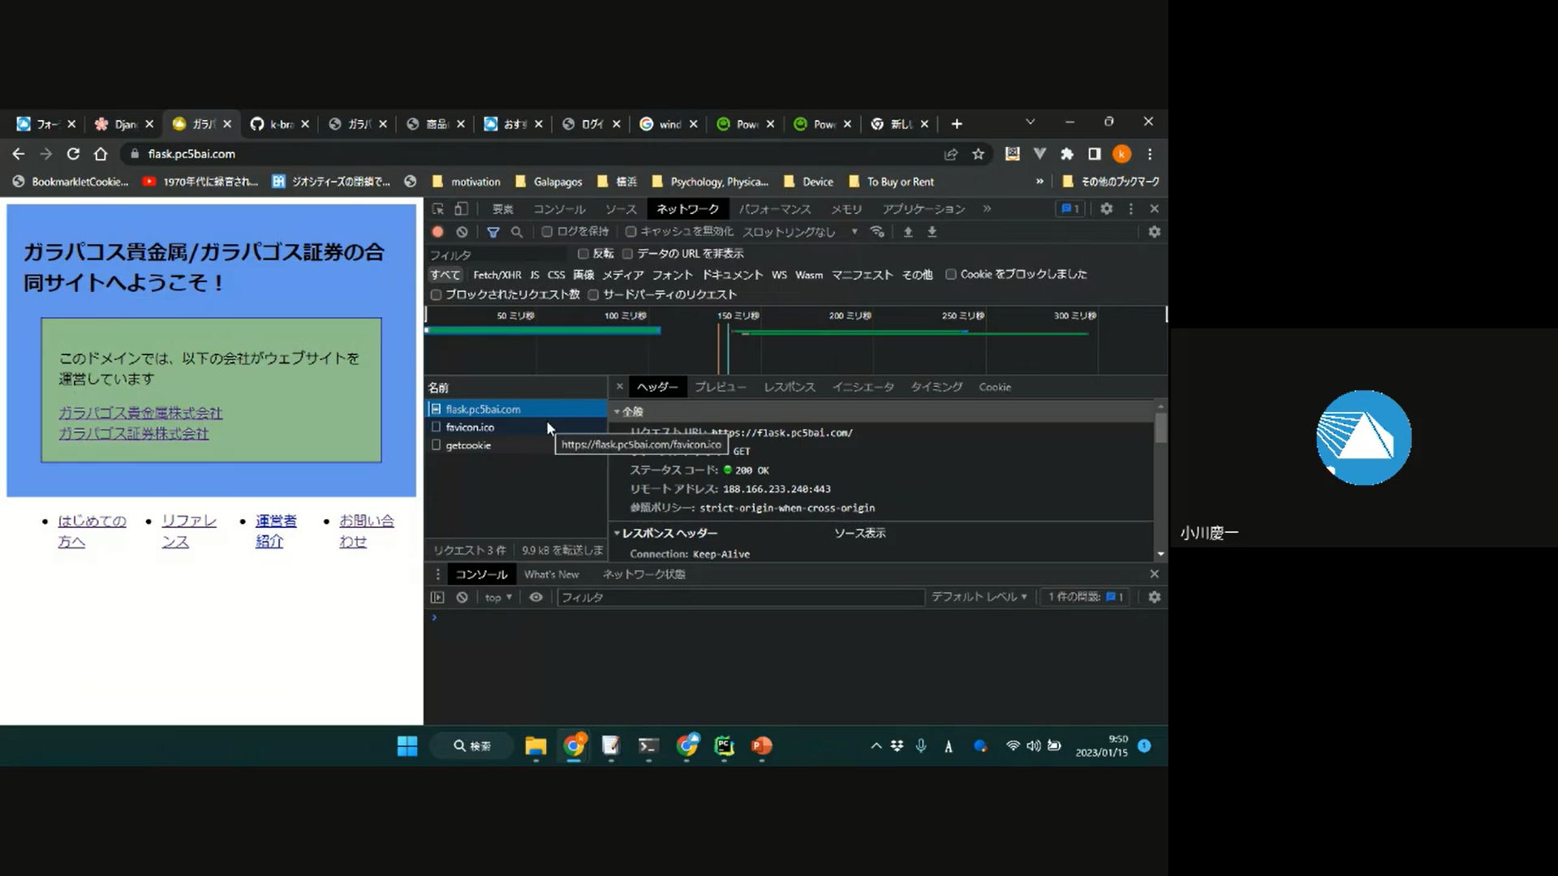Click the ガラパゴス貴金属株式会社 link
This screenshot has width=1558, height=876.
tap(140, 413)
